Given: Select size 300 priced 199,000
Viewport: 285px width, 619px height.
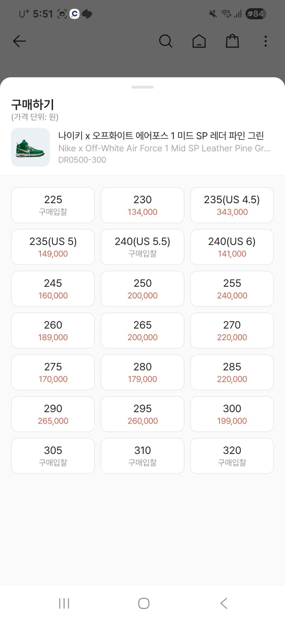Looking at the screenshot, I should [231, 414].
